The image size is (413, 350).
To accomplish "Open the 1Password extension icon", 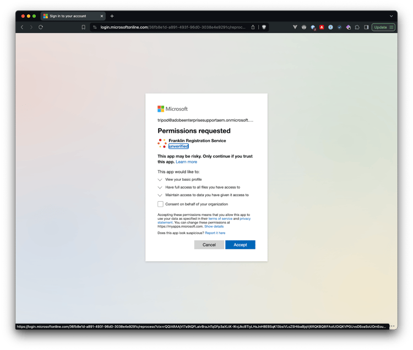I will coord(330,27).
